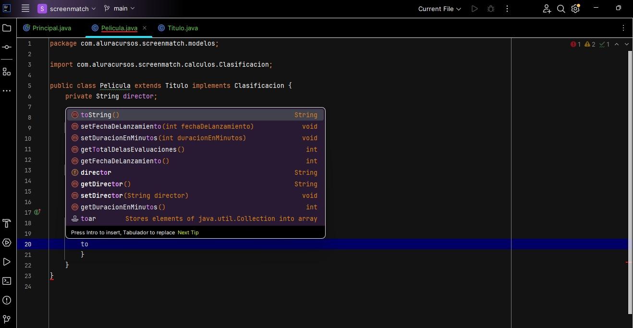
Task: Select director field suggestion
Action: click(x=195, y=172)
